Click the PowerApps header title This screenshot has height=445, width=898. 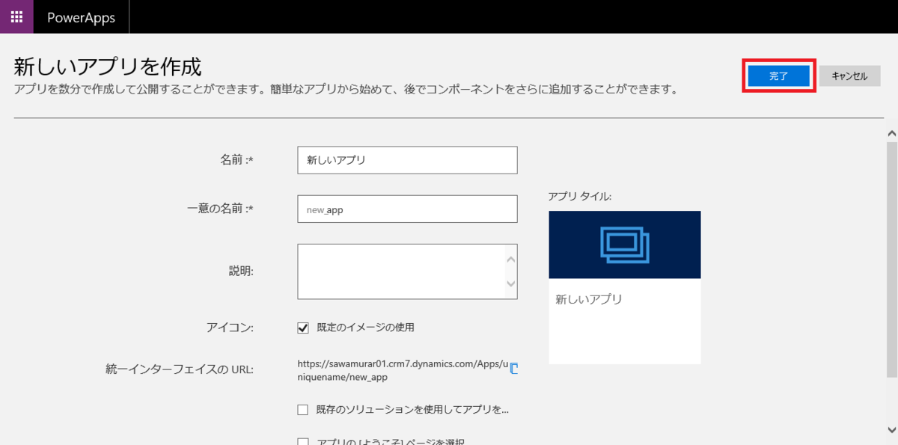click(81, 17)
